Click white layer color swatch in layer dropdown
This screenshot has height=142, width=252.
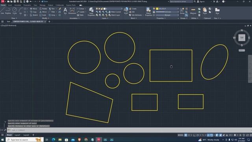click(104, 9)
